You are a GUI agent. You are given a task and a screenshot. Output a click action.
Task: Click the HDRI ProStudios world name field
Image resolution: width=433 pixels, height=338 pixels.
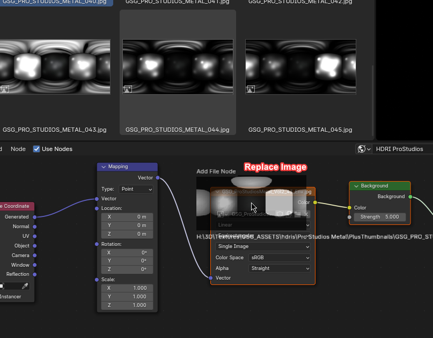click(402, 149)
